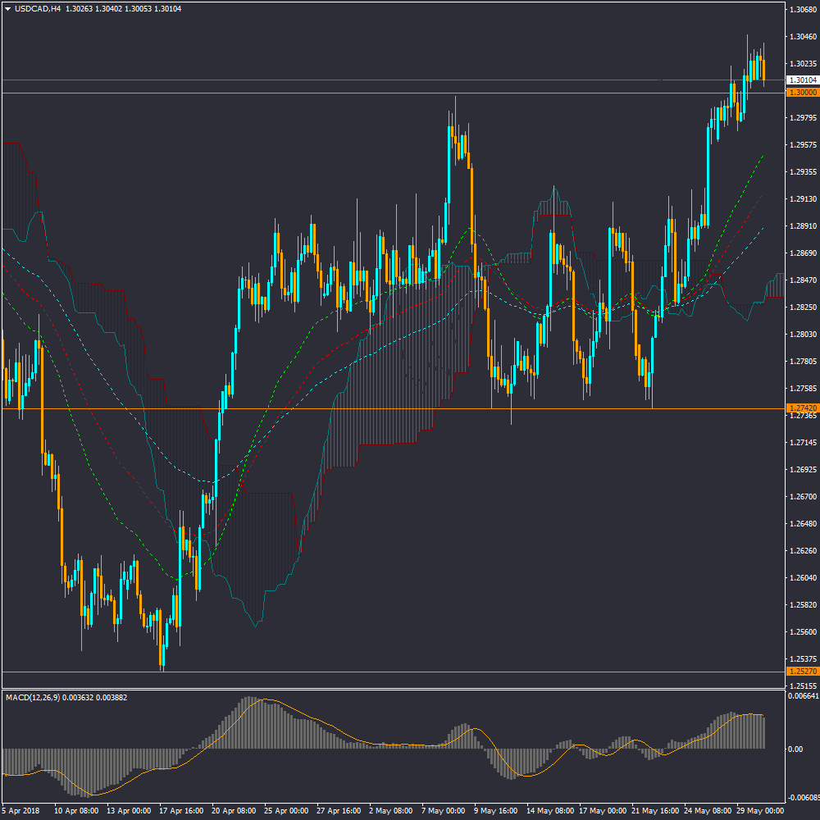
Task: Select the current price label 1.30104
Action: click(802, 80)
